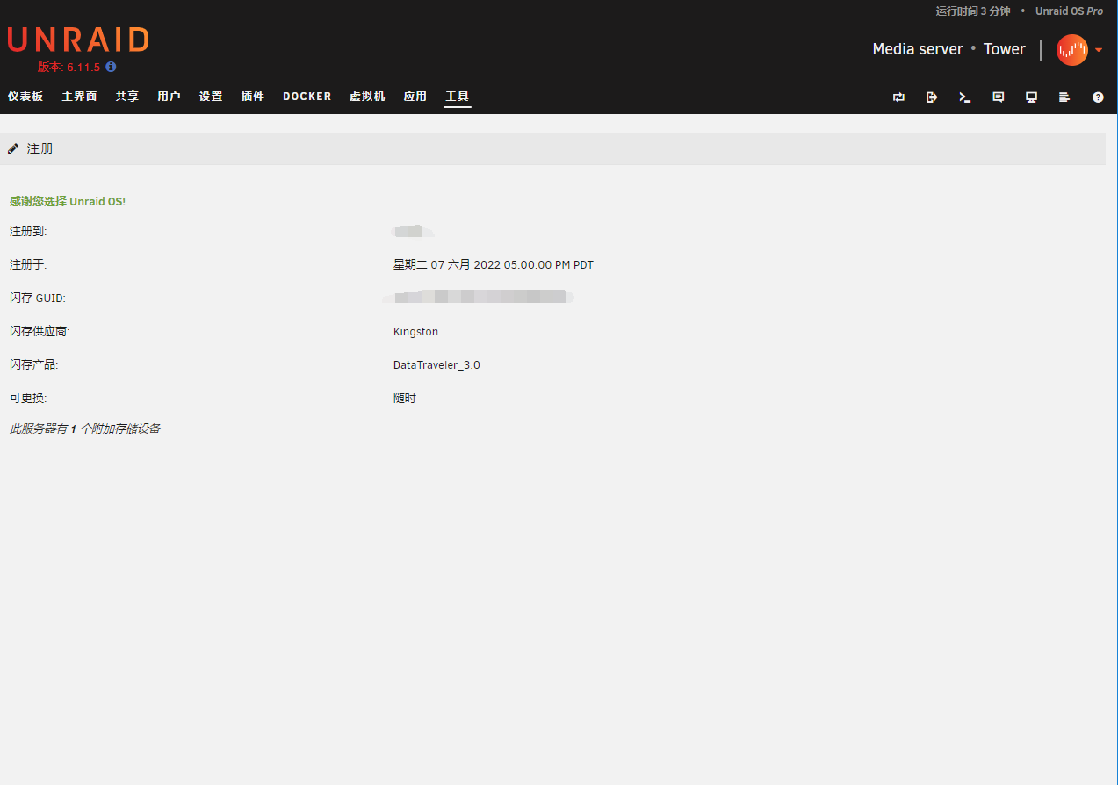The image size is (1118, 785).
Task: Click the logout icon in toolbar
Action: pyautogui.click(x=932, y=97)
